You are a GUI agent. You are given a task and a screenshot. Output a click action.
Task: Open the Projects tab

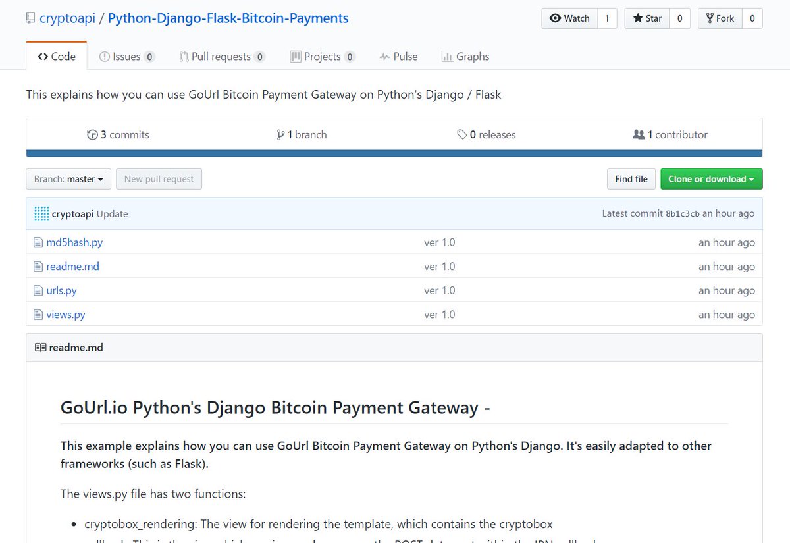(323, 57)
